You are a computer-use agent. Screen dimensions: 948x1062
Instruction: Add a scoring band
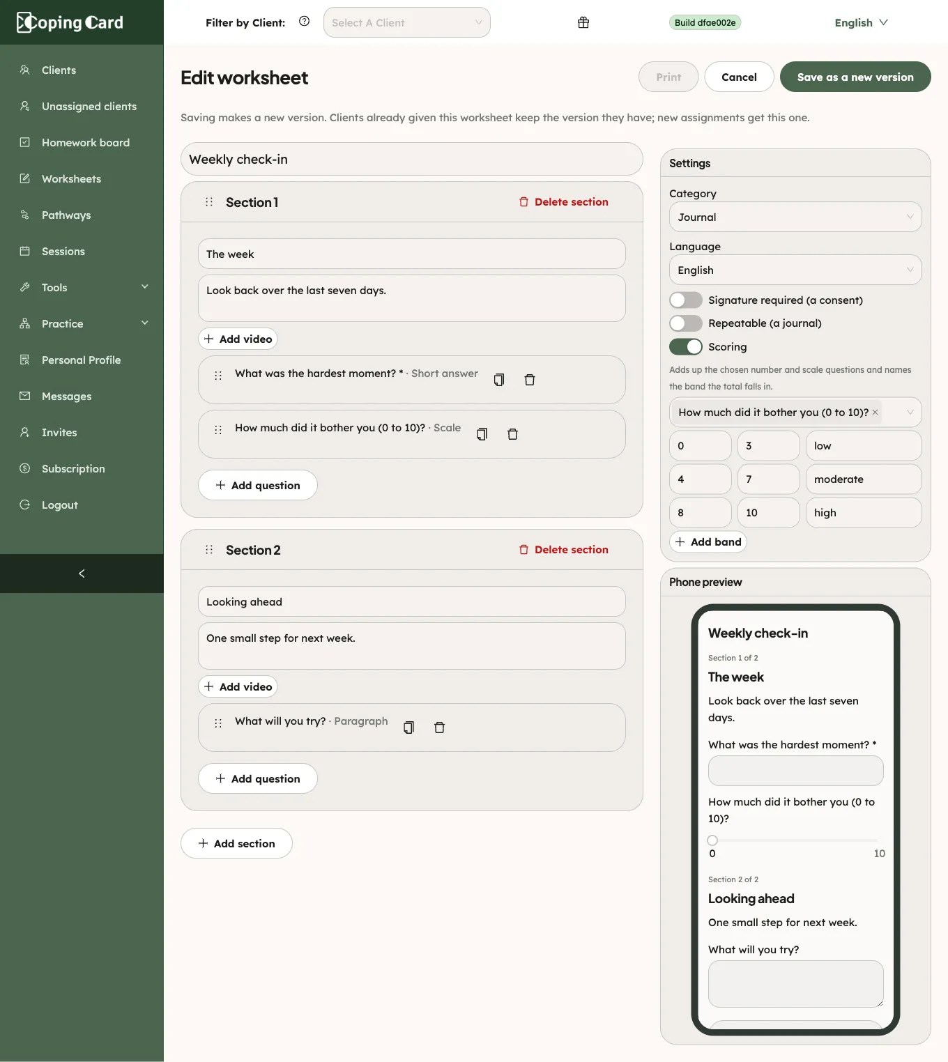click(x=708, y=542)
